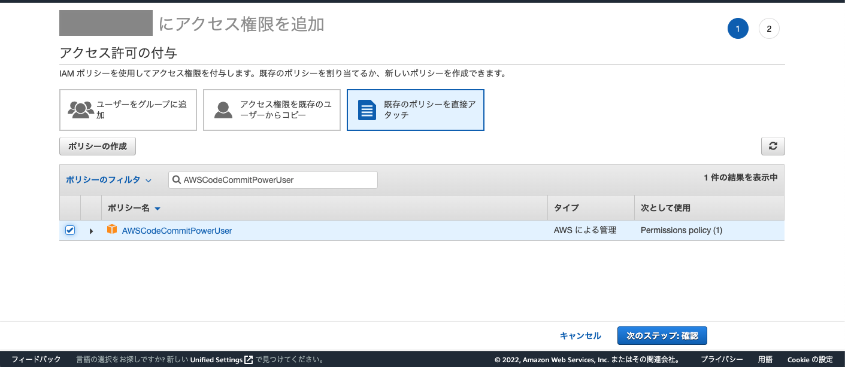
Task: Click 次のステップ: 確認 button
Action: tap(662, 336)
